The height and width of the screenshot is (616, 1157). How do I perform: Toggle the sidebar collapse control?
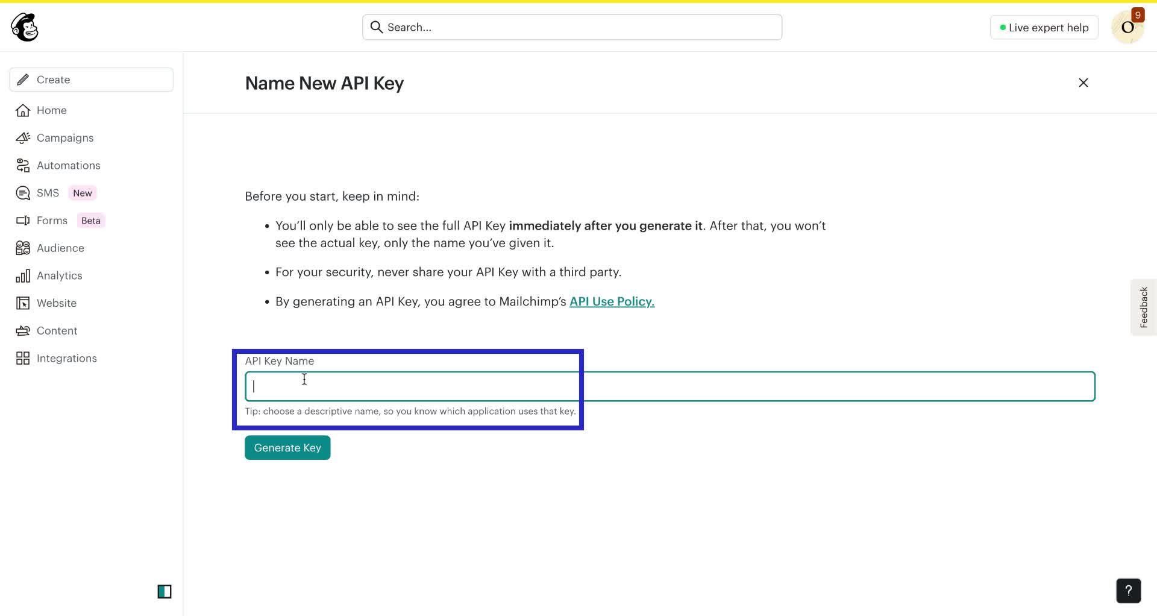pyautogui.click(x=164, y=591)
